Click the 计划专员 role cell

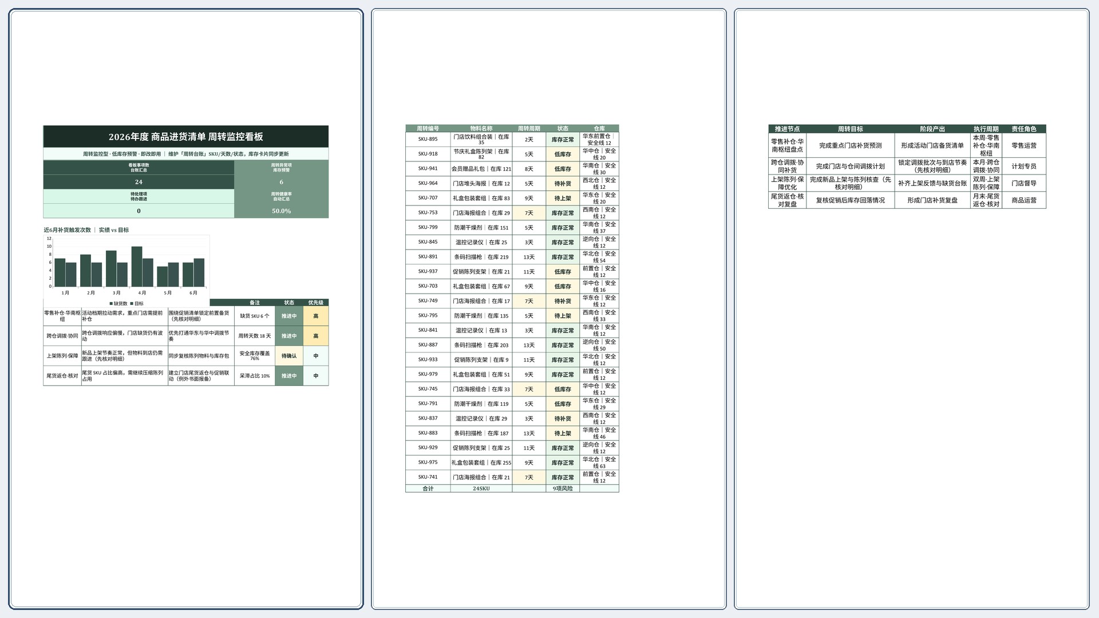pos(1024,167)
